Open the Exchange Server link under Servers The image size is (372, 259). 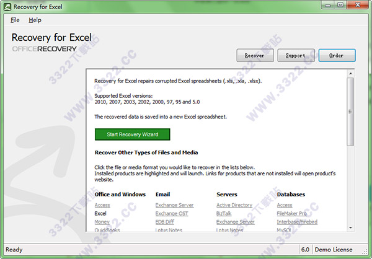235,222
